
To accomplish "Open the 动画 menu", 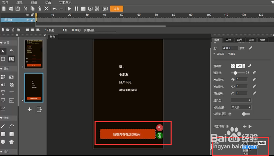I will tap(48, 2).
